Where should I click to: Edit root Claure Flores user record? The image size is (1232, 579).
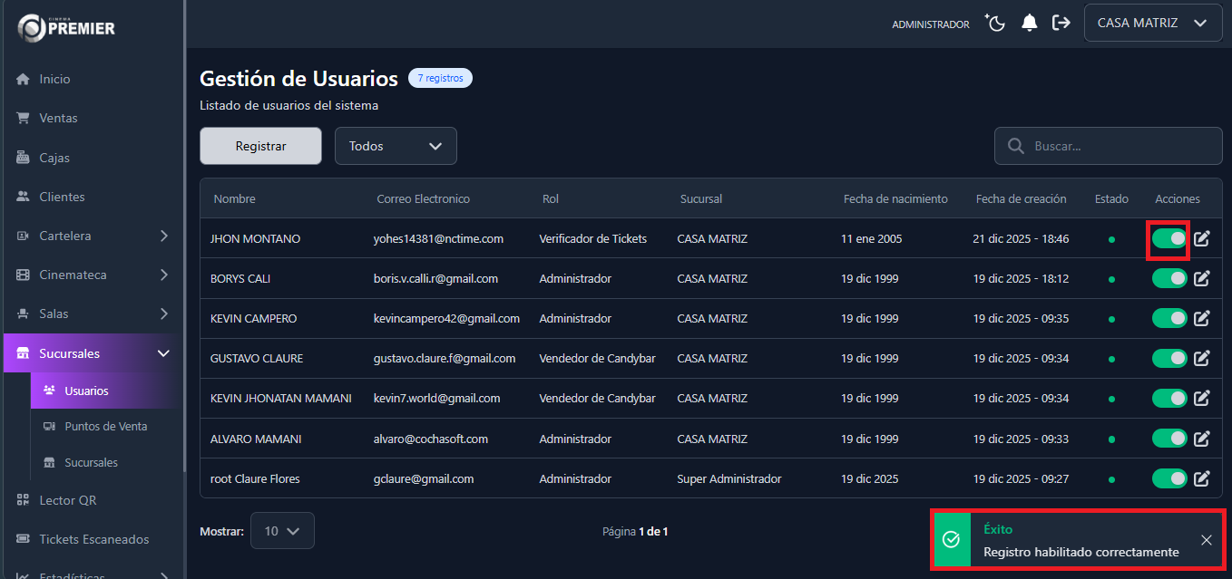[1202, 478]
